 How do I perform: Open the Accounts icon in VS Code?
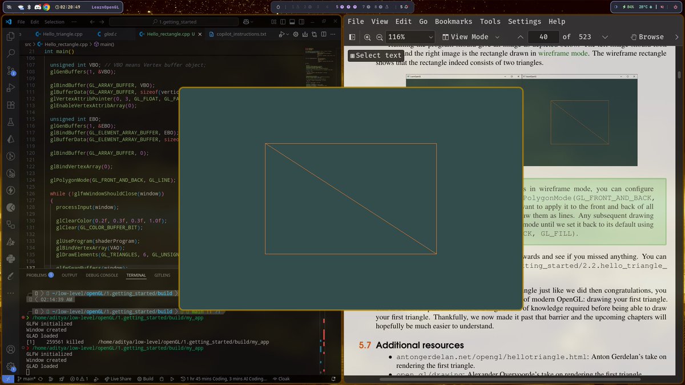10,350
